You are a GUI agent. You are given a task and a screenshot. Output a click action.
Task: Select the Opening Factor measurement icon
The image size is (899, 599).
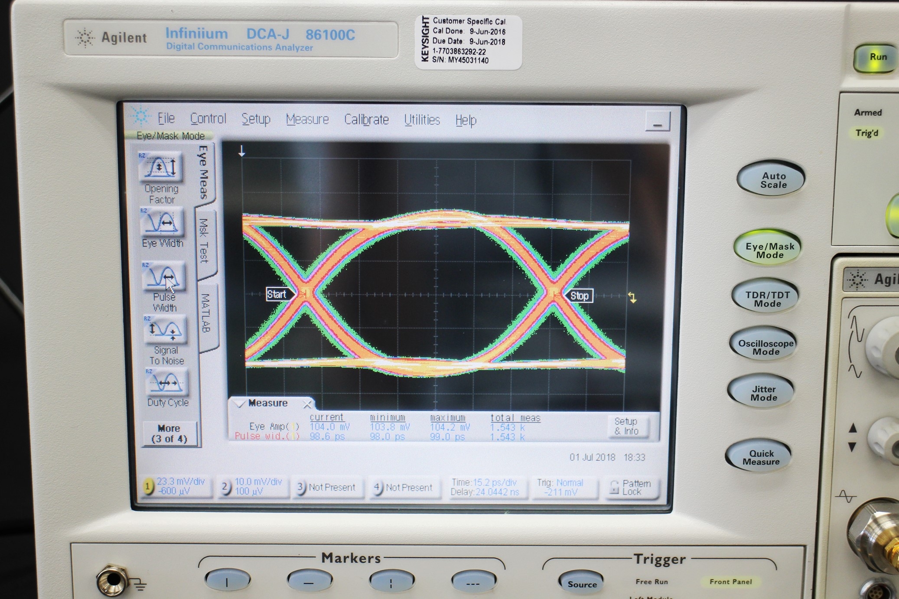click(x=160, y=166)
